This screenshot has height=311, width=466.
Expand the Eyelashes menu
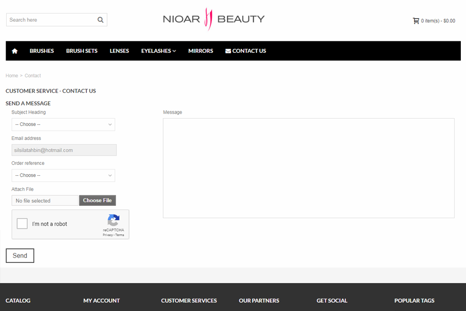[158, 51]
